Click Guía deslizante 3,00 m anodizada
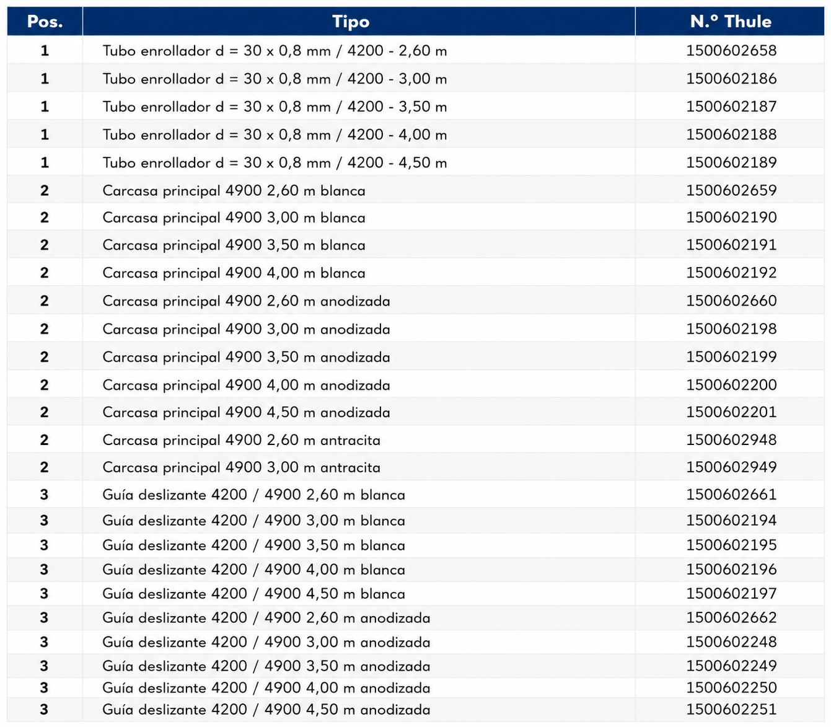Image resolution: width=831 pixels, height=727 pixels. pyautogui.click(x=266, y=643)
